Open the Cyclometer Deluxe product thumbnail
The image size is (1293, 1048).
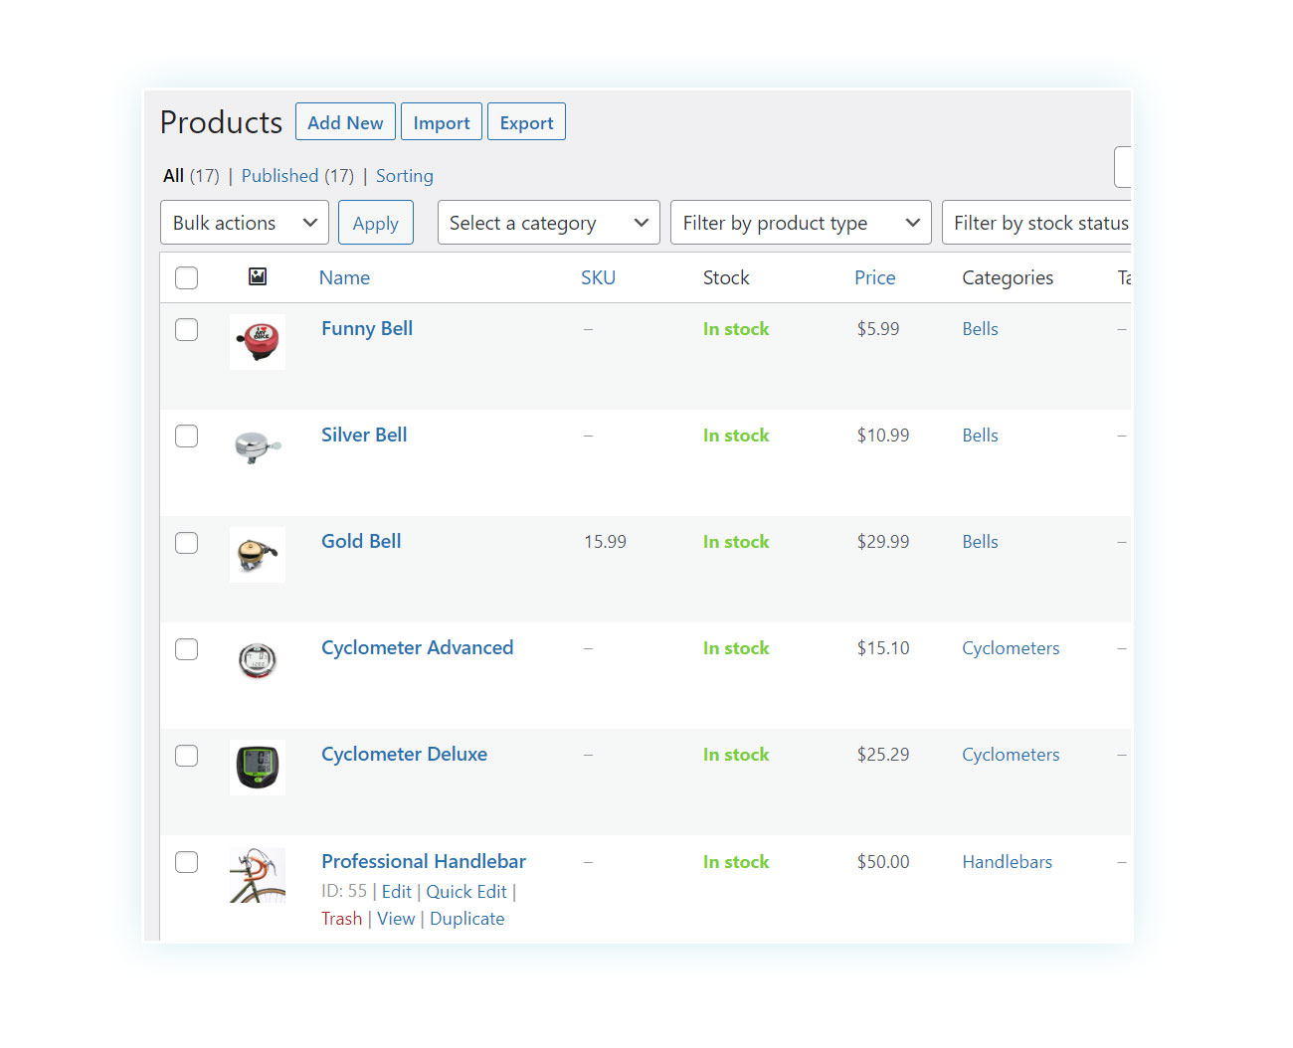click(x=258, y=768)
